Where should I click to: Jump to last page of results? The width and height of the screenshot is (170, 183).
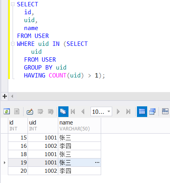click(x=128, y=111)
